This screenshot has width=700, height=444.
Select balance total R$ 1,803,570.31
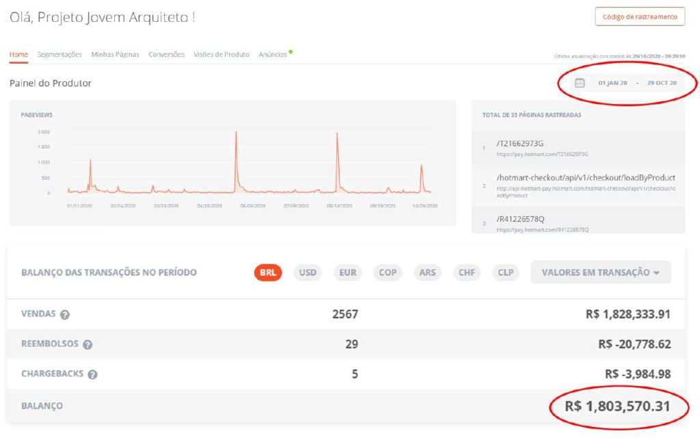(617, 406)
